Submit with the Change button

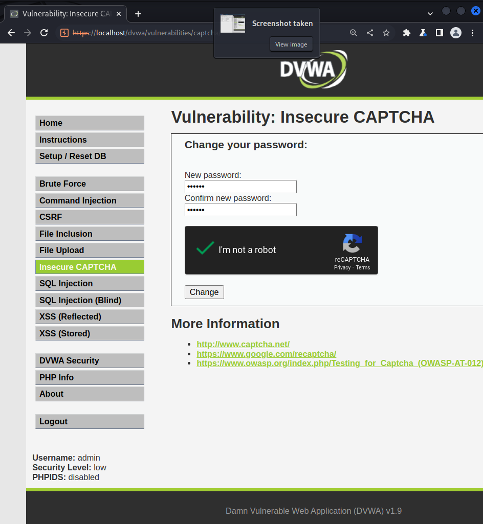[204, 292]
